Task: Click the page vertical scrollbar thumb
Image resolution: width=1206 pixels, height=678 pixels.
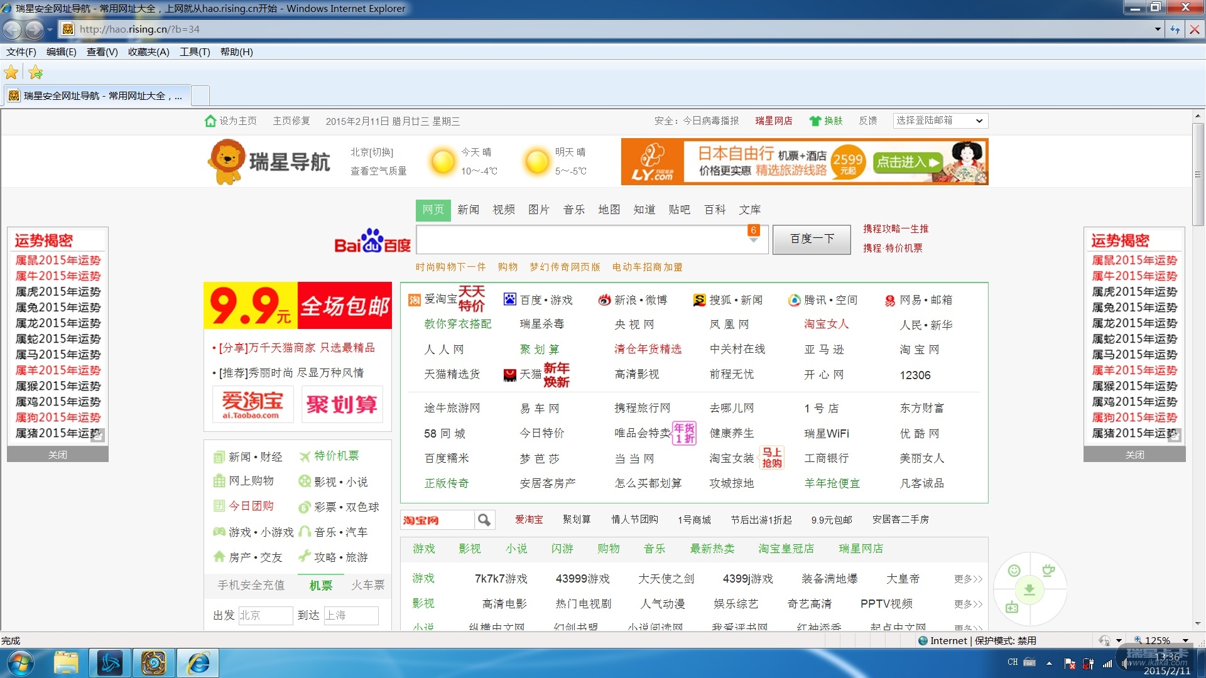Action: click(x=1198, y=173)
